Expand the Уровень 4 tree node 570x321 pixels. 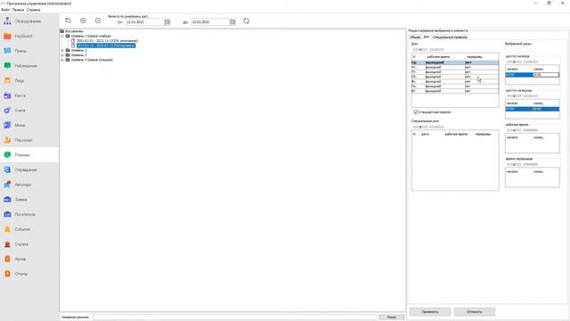tap(62, 60)
